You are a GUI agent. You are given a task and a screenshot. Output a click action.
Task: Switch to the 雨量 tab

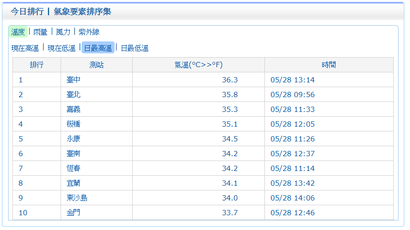(40, 32)
